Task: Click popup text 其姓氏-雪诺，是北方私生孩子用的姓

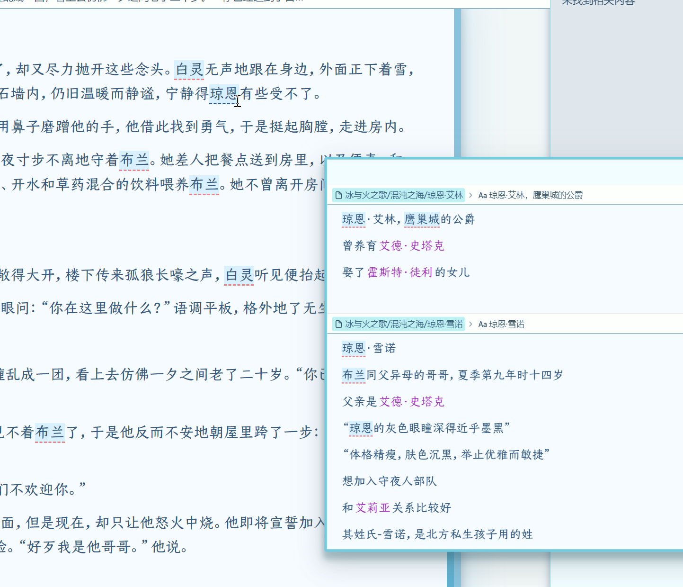Action: pyautogui.click(x=438, y=534)
